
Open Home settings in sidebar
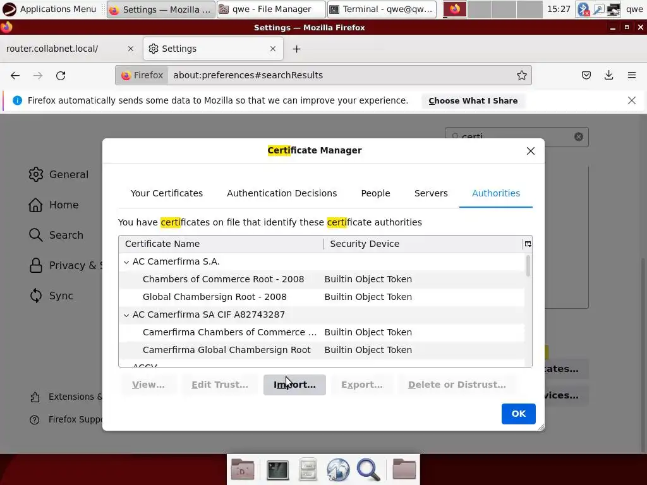pyautogui.click(x=54, y=205)
